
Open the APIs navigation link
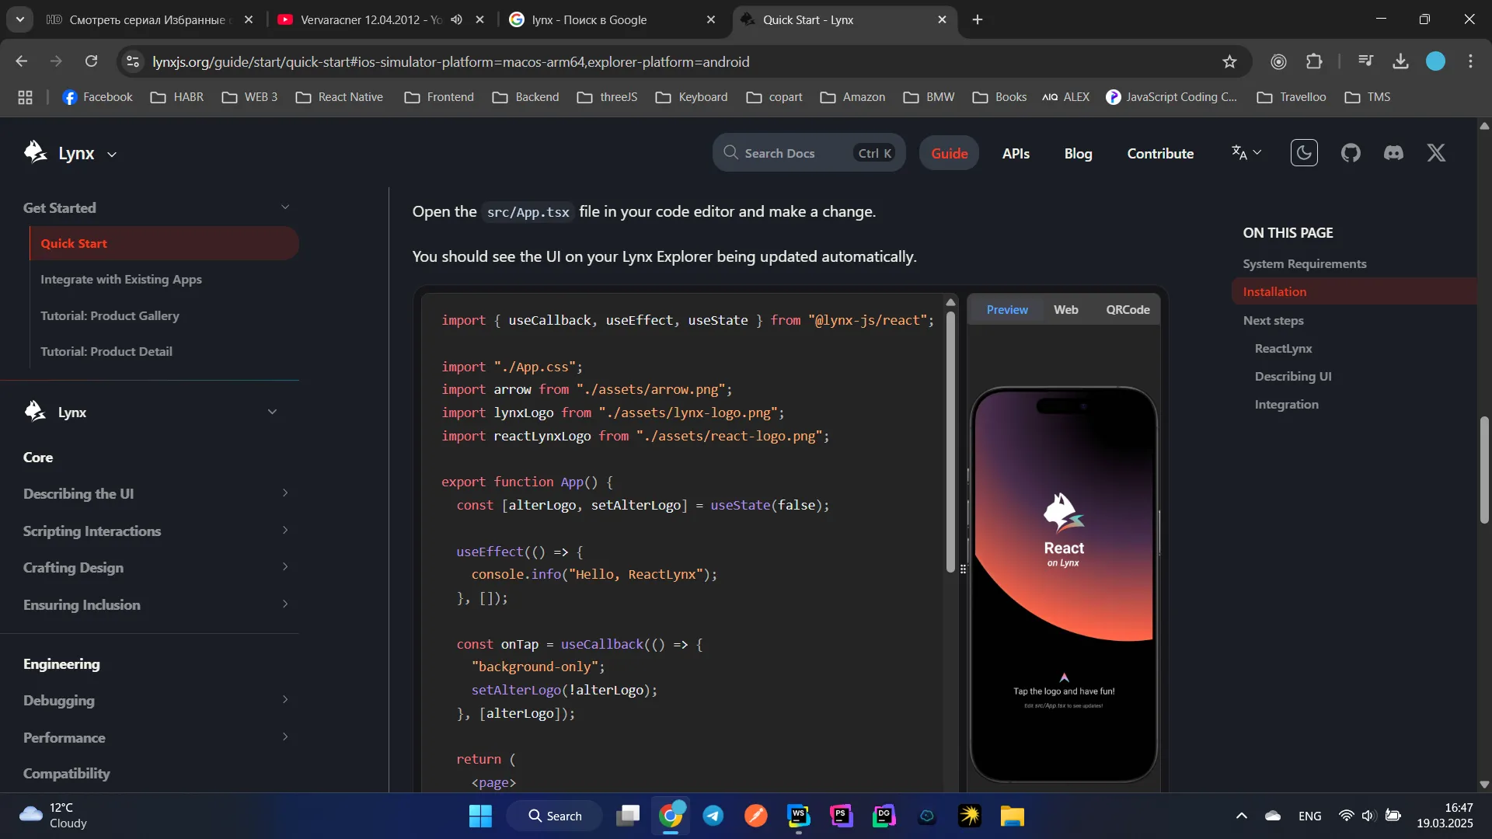[1016, 154]
